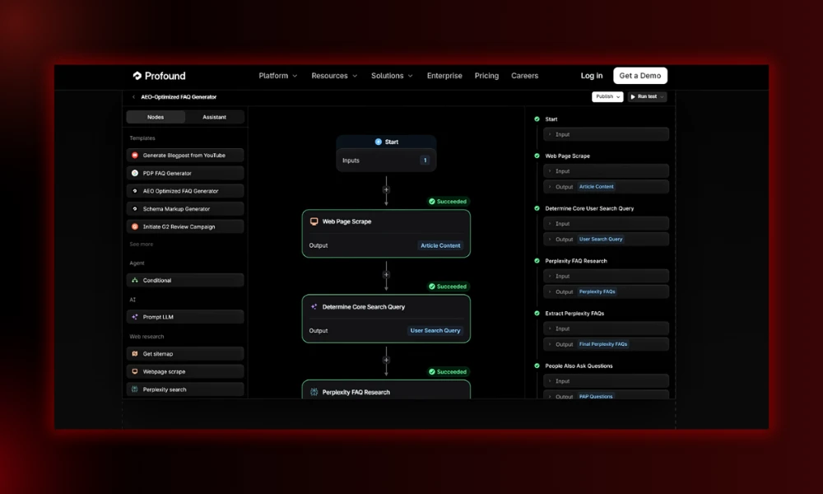Expand the Output row with Perplexity FAQs
The image size is (823, 494).
coord(607,292)
